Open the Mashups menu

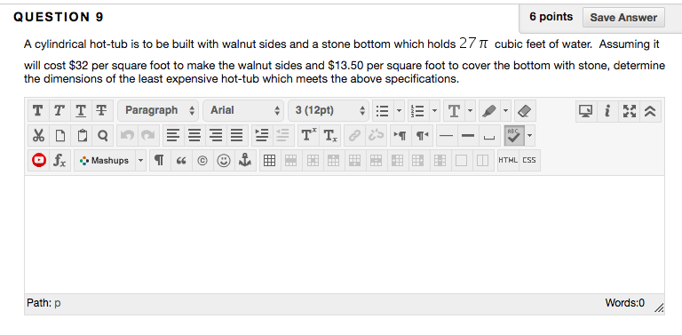[x=110, y=161]
